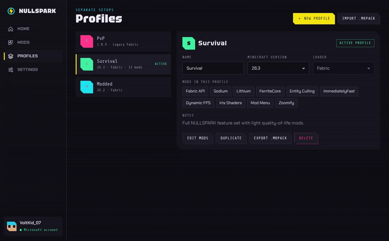Click the VoltKid_07 avatar head
The height and width of the screenshot is (241, 389).
(x=12, y=226)
